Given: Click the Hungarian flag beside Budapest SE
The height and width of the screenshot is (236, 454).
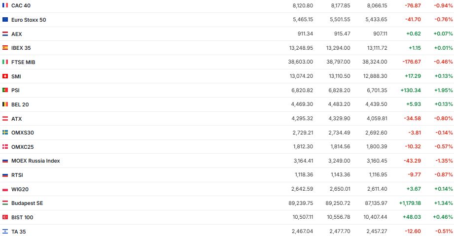Looking at the screenshot, I should 5,203.
